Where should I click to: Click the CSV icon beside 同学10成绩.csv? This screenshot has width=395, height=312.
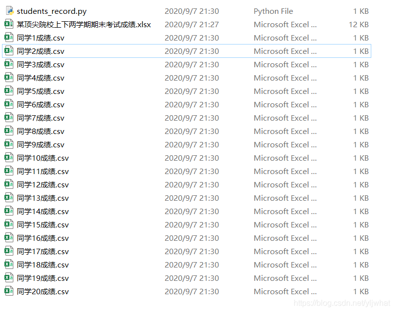(9, 158)
